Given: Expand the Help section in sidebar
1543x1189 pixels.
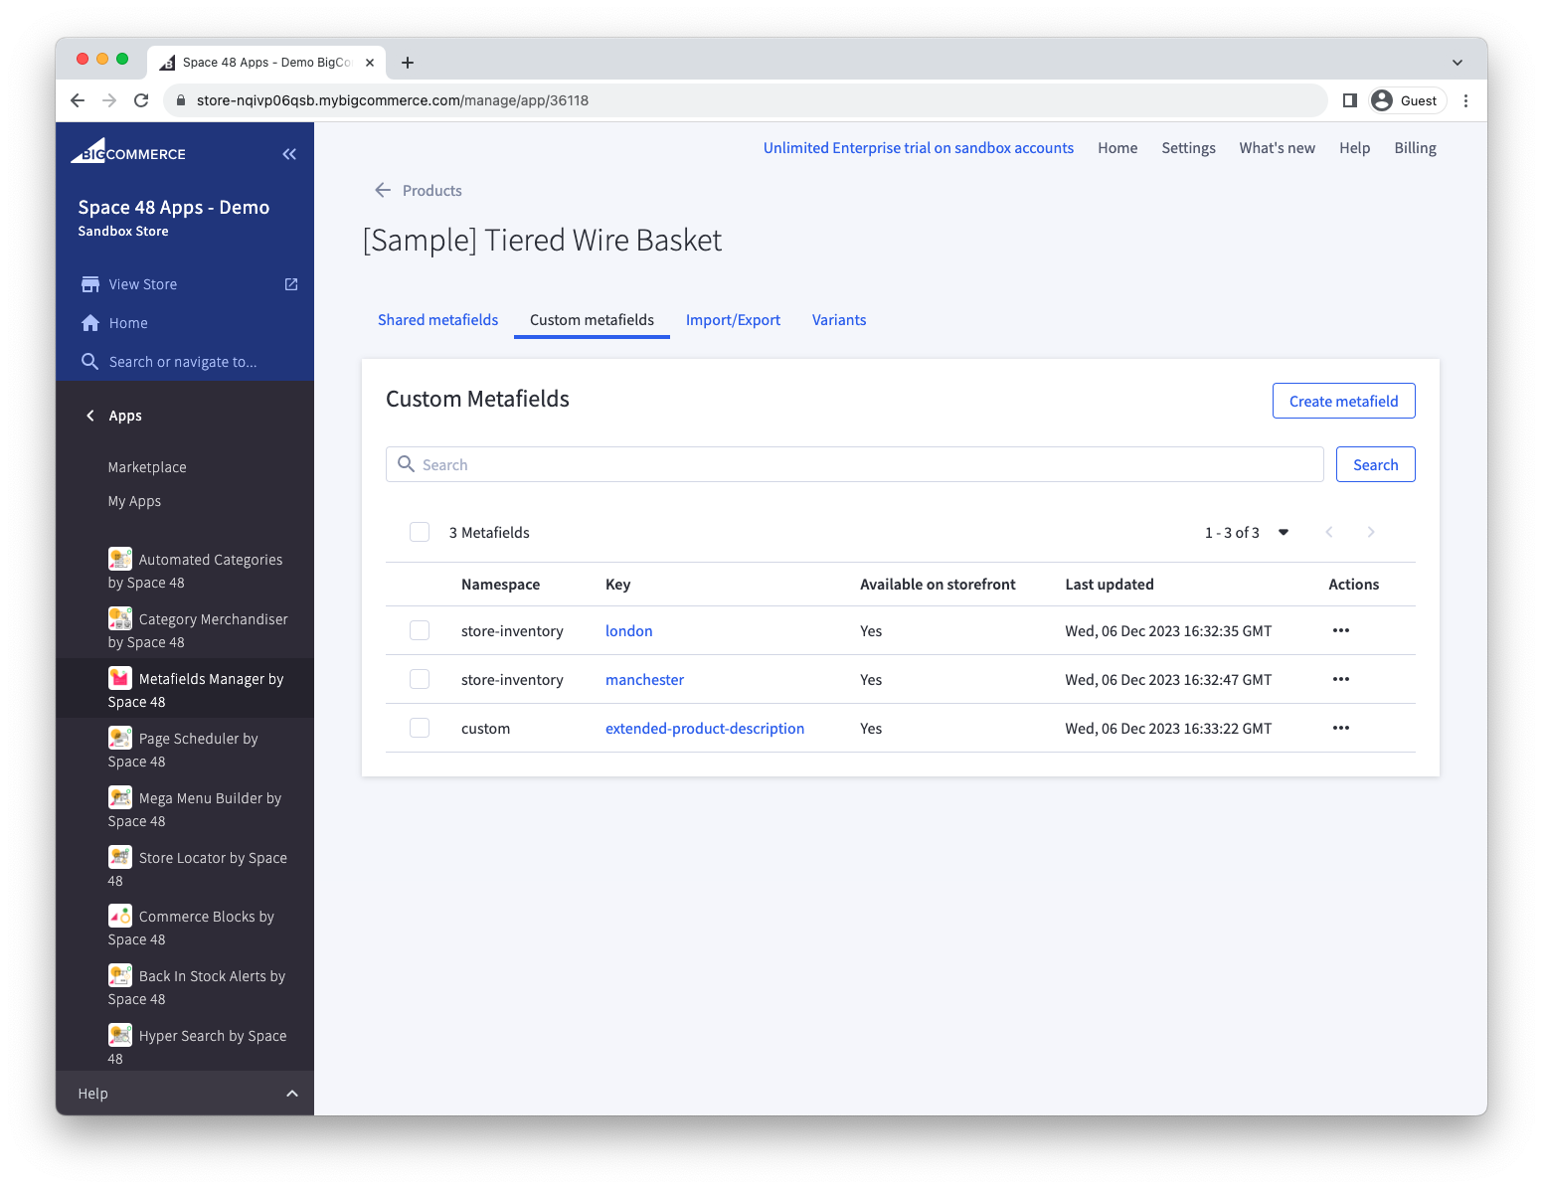Looking at the screenshot, I should (185, 1094).
